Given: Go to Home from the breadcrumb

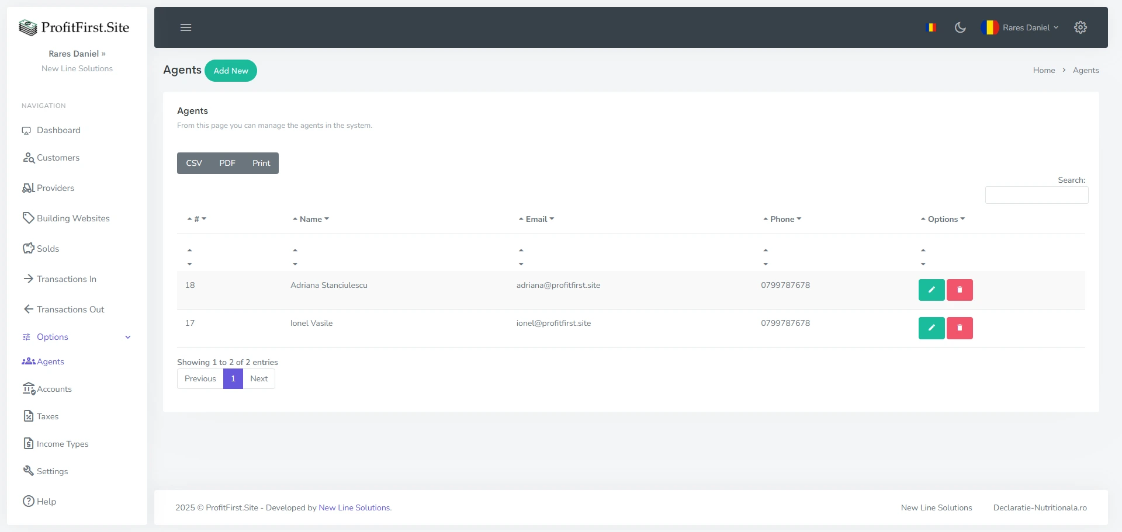Looking at the screenshot, I should click(x=1044, y=70).
